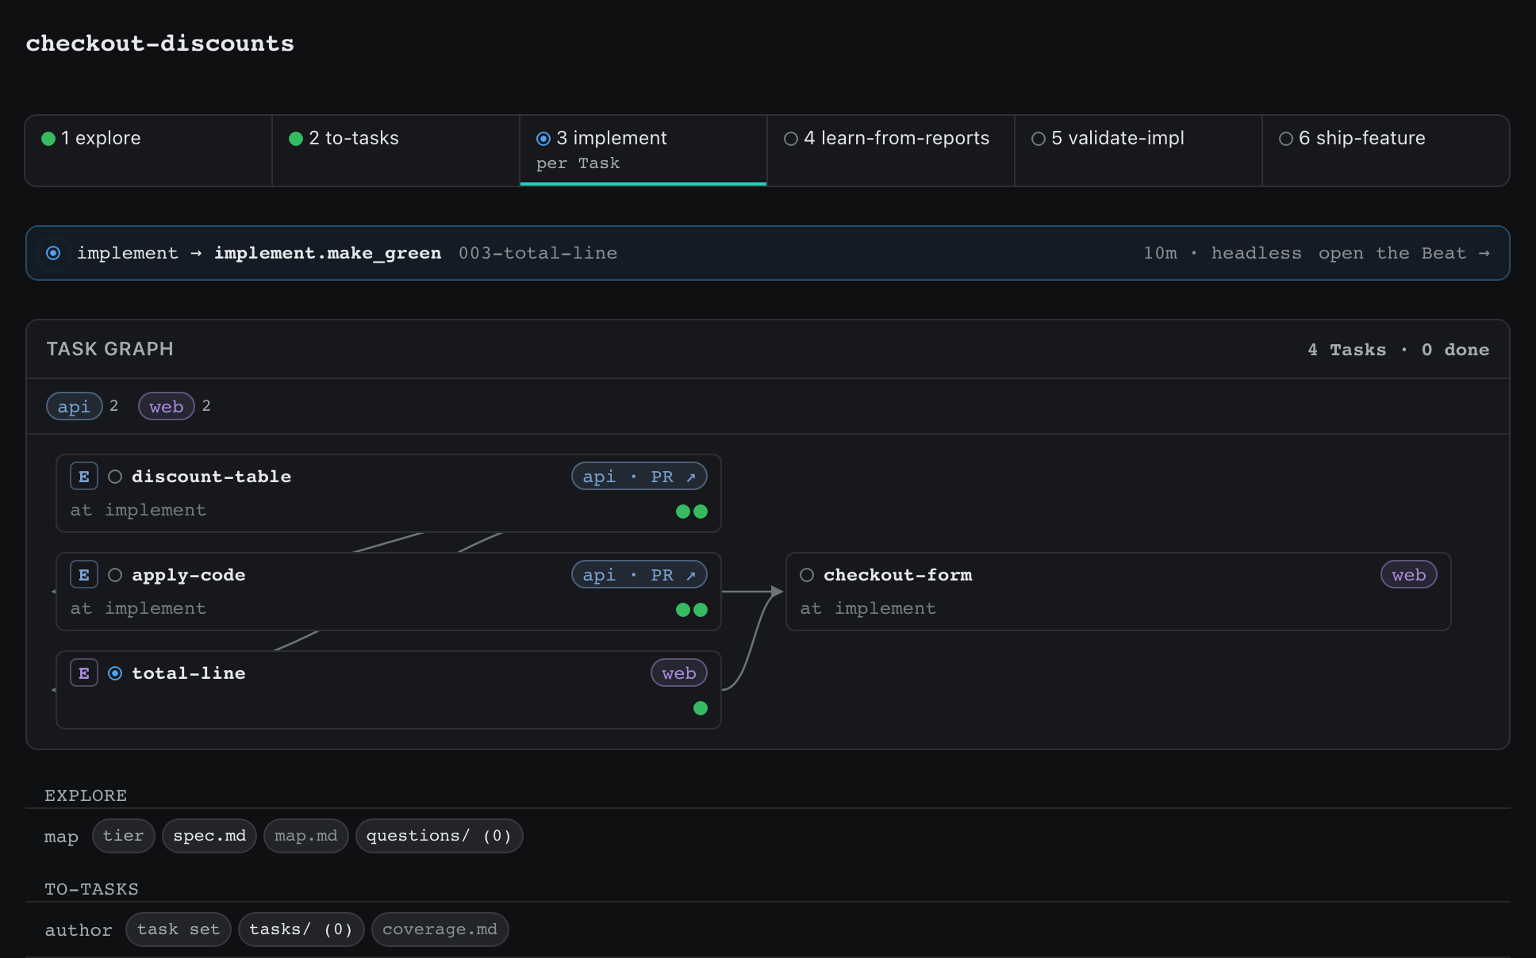Click the per Task label under implement
Image resolution: width=1536 pixels, height=958 pixels.
[578, 163]
